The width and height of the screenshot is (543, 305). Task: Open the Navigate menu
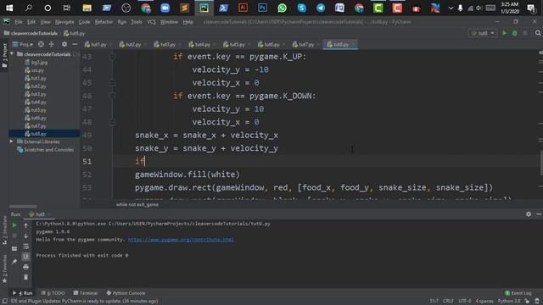tap(64, 22)
